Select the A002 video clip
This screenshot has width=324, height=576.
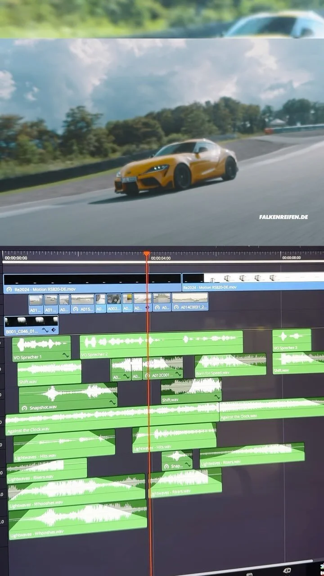pos(114,303)
